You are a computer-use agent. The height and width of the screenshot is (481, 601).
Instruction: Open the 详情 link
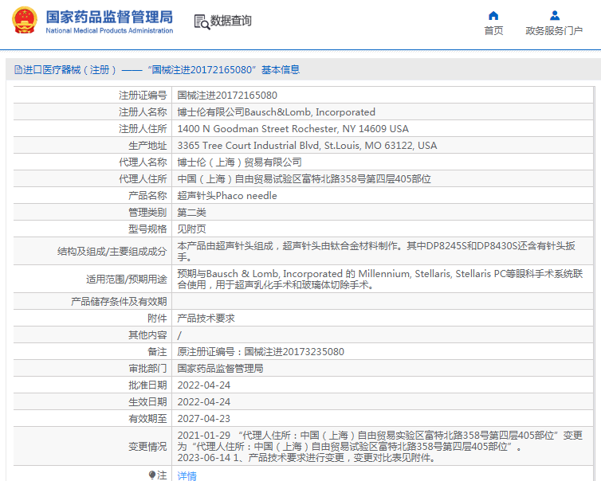(187, 475)
